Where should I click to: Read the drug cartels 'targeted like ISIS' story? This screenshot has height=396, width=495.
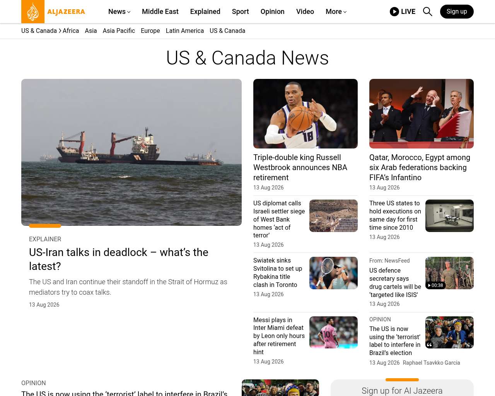click(395, 283)
